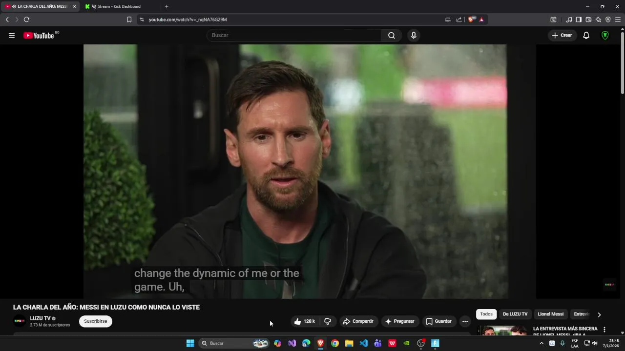Click the title LA CHARLA DEL AÑO: MESSI EN LUZU
The image size is (625, 351).
coord(106,307)
